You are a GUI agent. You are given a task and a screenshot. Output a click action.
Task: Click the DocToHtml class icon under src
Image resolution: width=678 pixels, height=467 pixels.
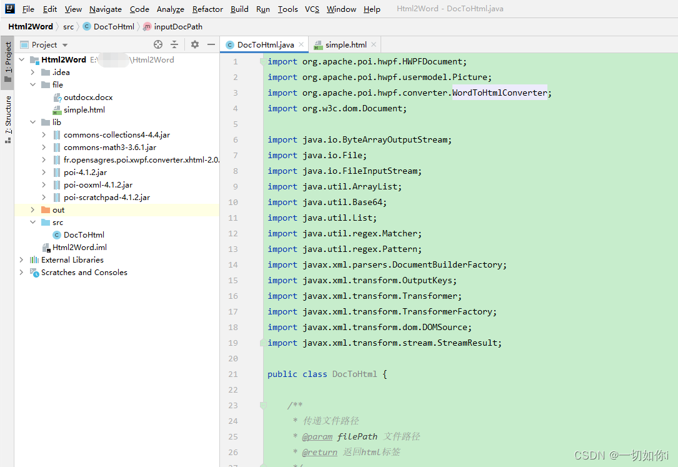[56, 234]
